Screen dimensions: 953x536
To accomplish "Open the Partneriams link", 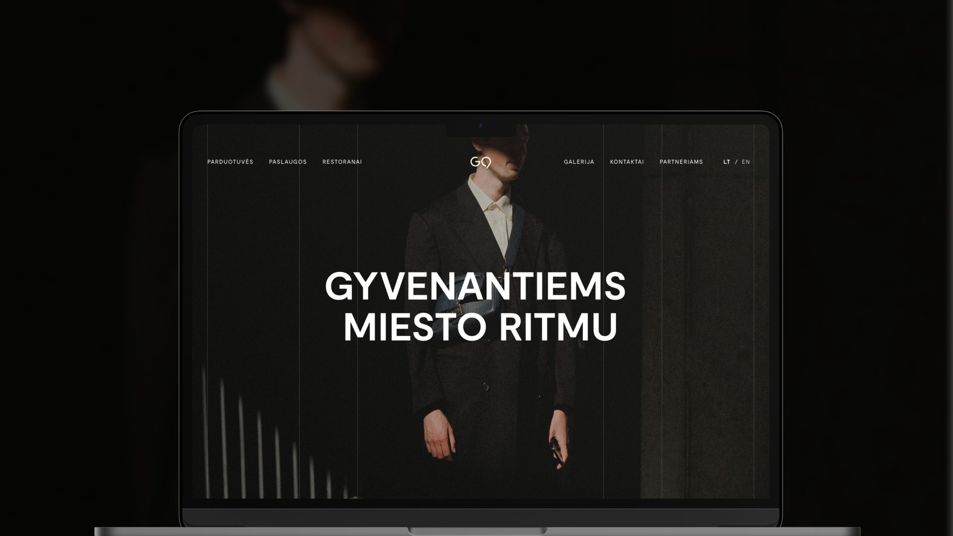I will coord(681,162).
